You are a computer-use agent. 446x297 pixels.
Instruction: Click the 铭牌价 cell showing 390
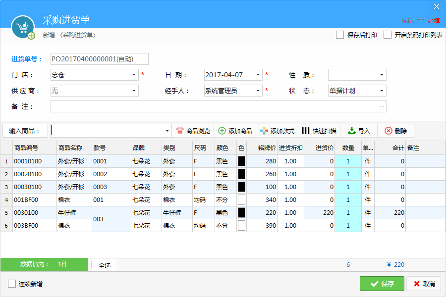coord(262,226)
